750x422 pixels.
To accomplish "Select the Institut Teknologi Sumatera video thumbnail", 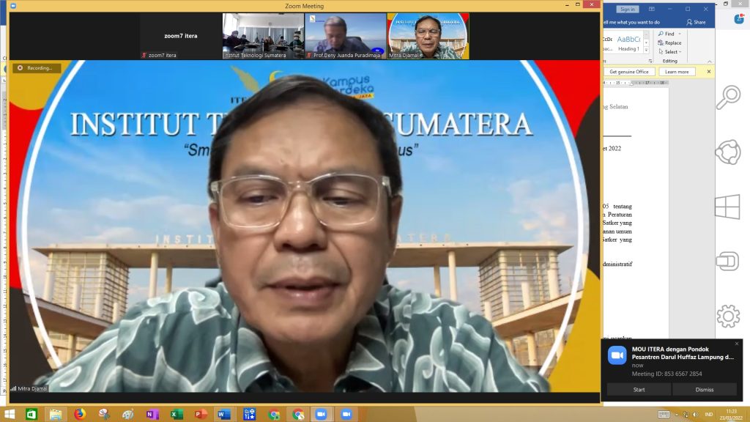I will pos(263,36).
